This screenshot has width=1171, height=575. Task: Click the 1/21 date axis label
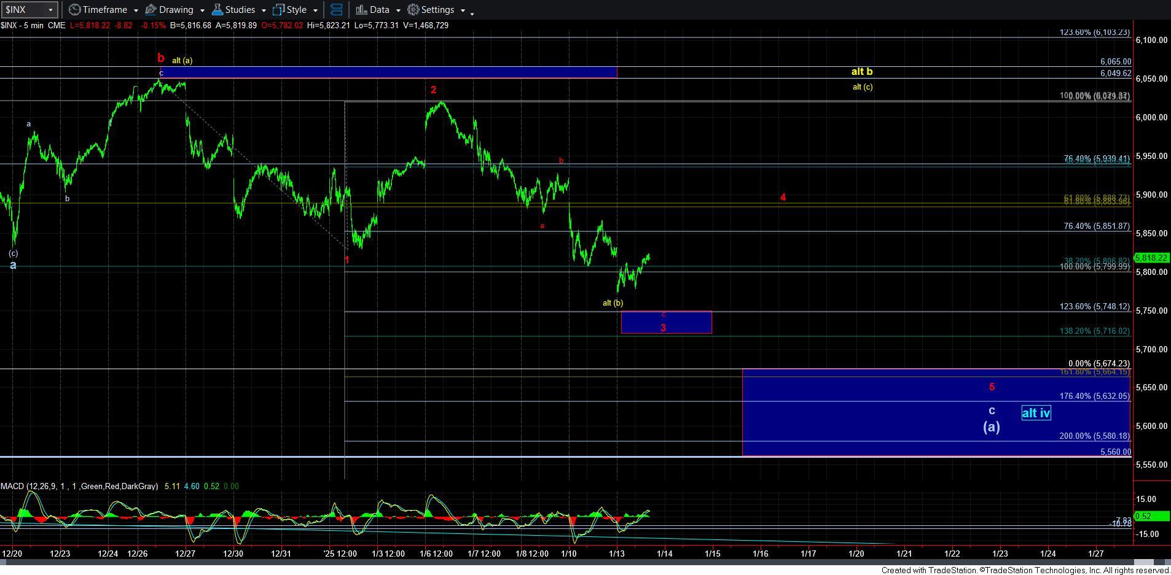(904, 554)
